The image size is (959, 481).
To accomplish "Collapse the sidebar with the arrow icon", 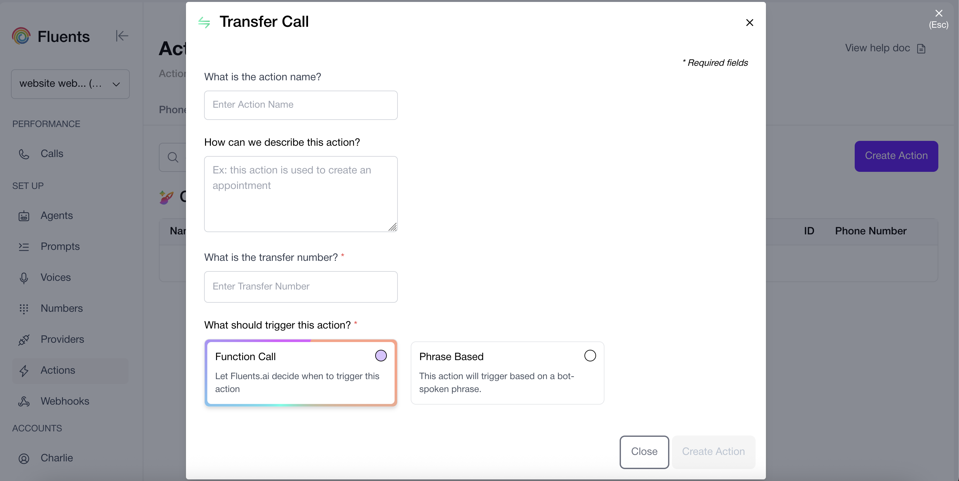I will [122, 36].
